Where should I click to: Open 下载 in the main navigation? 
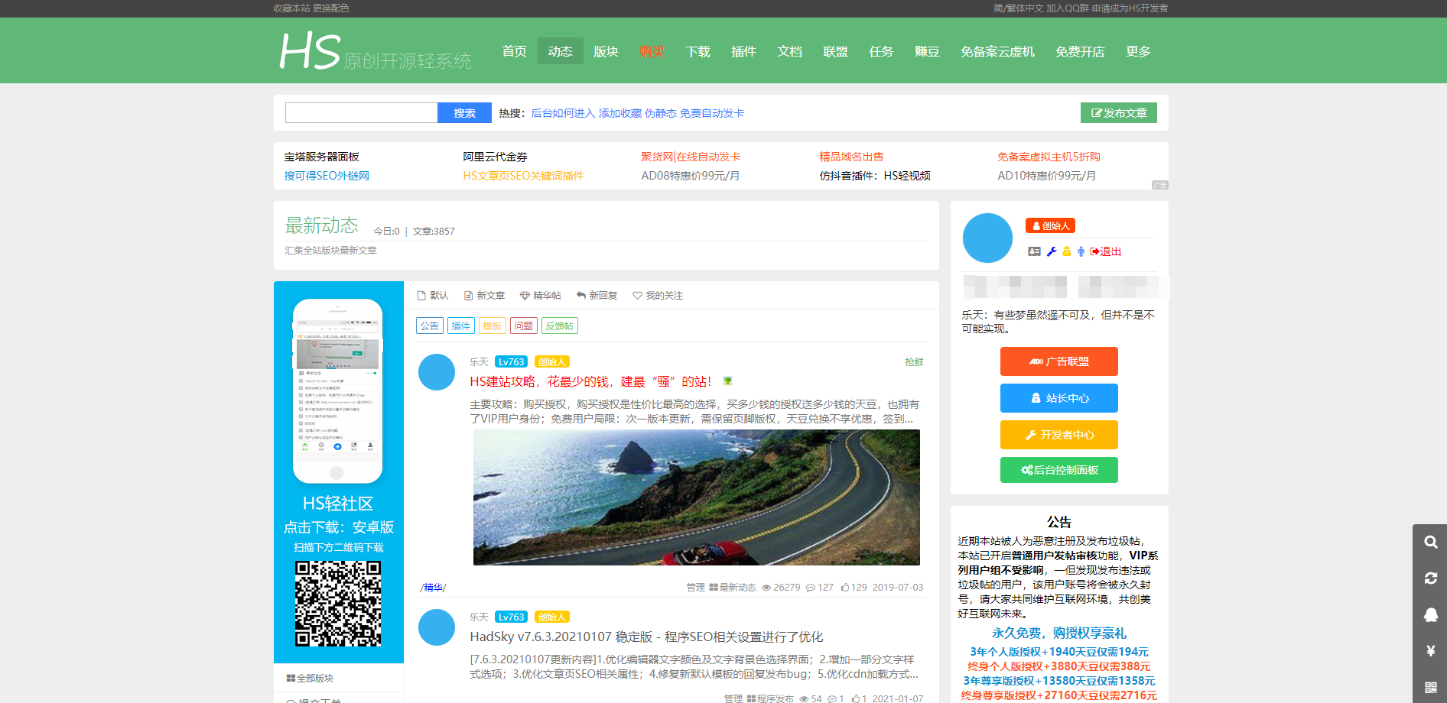coord(698,51)
